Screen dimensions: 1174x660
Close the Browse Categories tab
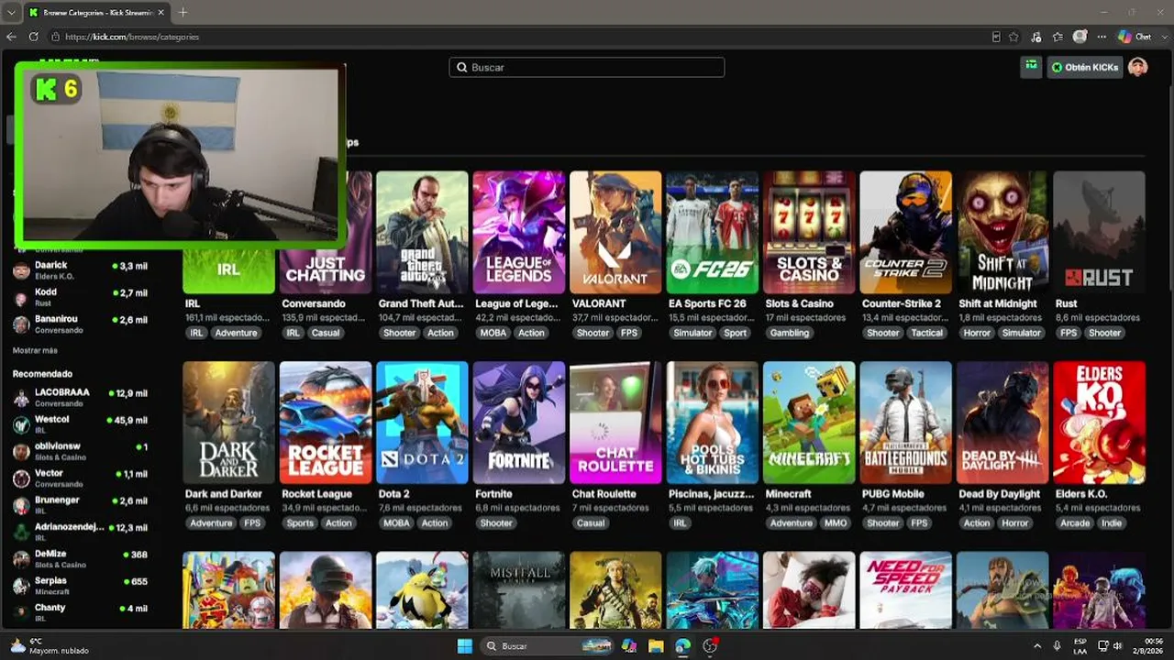click(x=161, y=13)
